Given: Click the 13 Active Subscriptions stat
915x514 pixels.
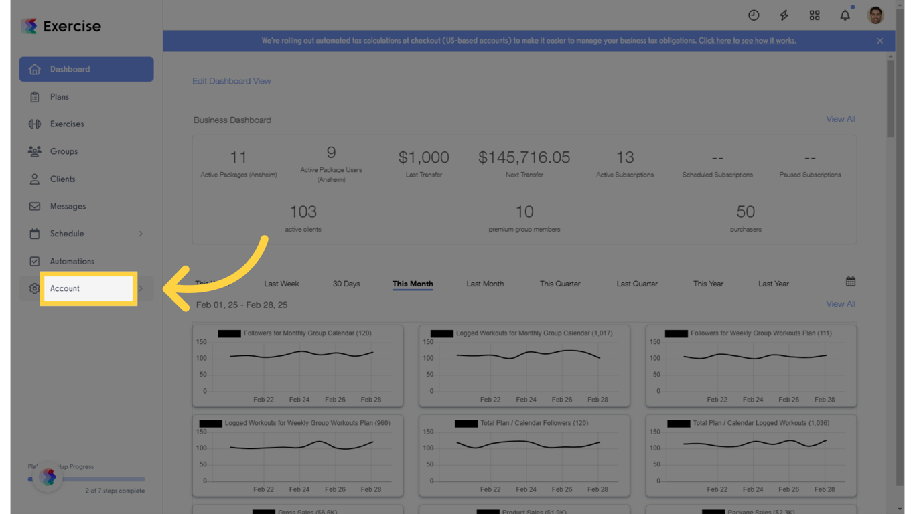Looking at the screenshot, I should (625, 164).
